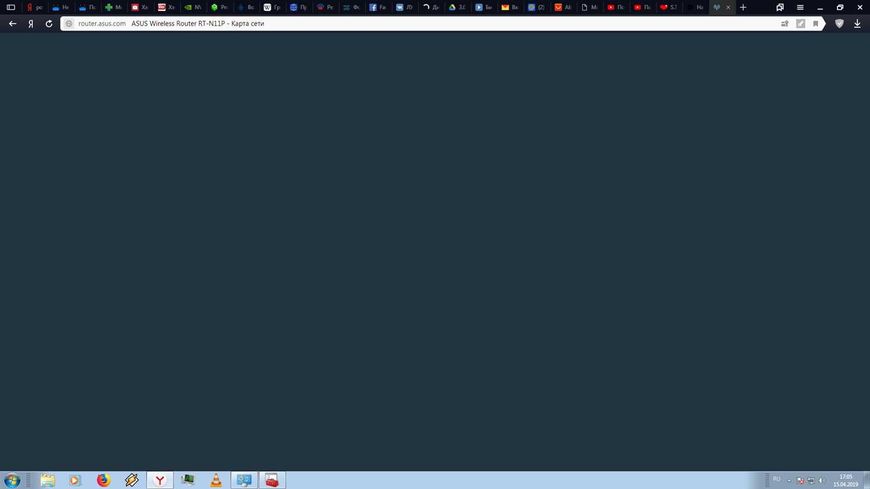The width and height of the screenshot is (870, 489).
Task: Click the grey pencil-square icon in the address bar
Action: coord(800,24)
